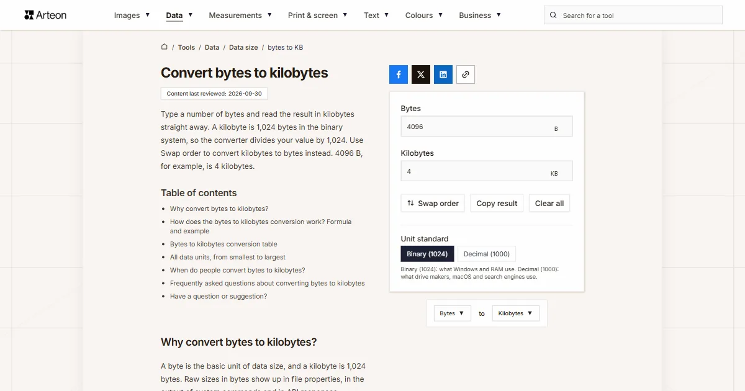Expand the Print & screen menu
Viewport: 745px width, 391px height.
pos(318,16)
